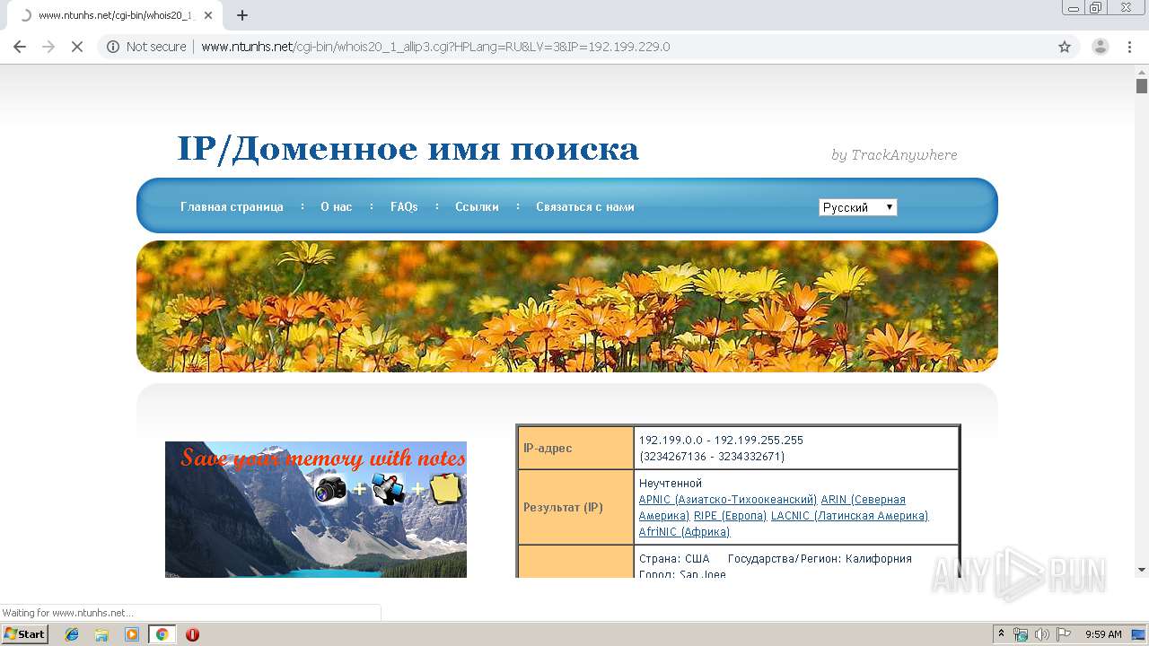
Task: Follow the ARIN (Северная Америка) link
Action: tap(863, 500)
